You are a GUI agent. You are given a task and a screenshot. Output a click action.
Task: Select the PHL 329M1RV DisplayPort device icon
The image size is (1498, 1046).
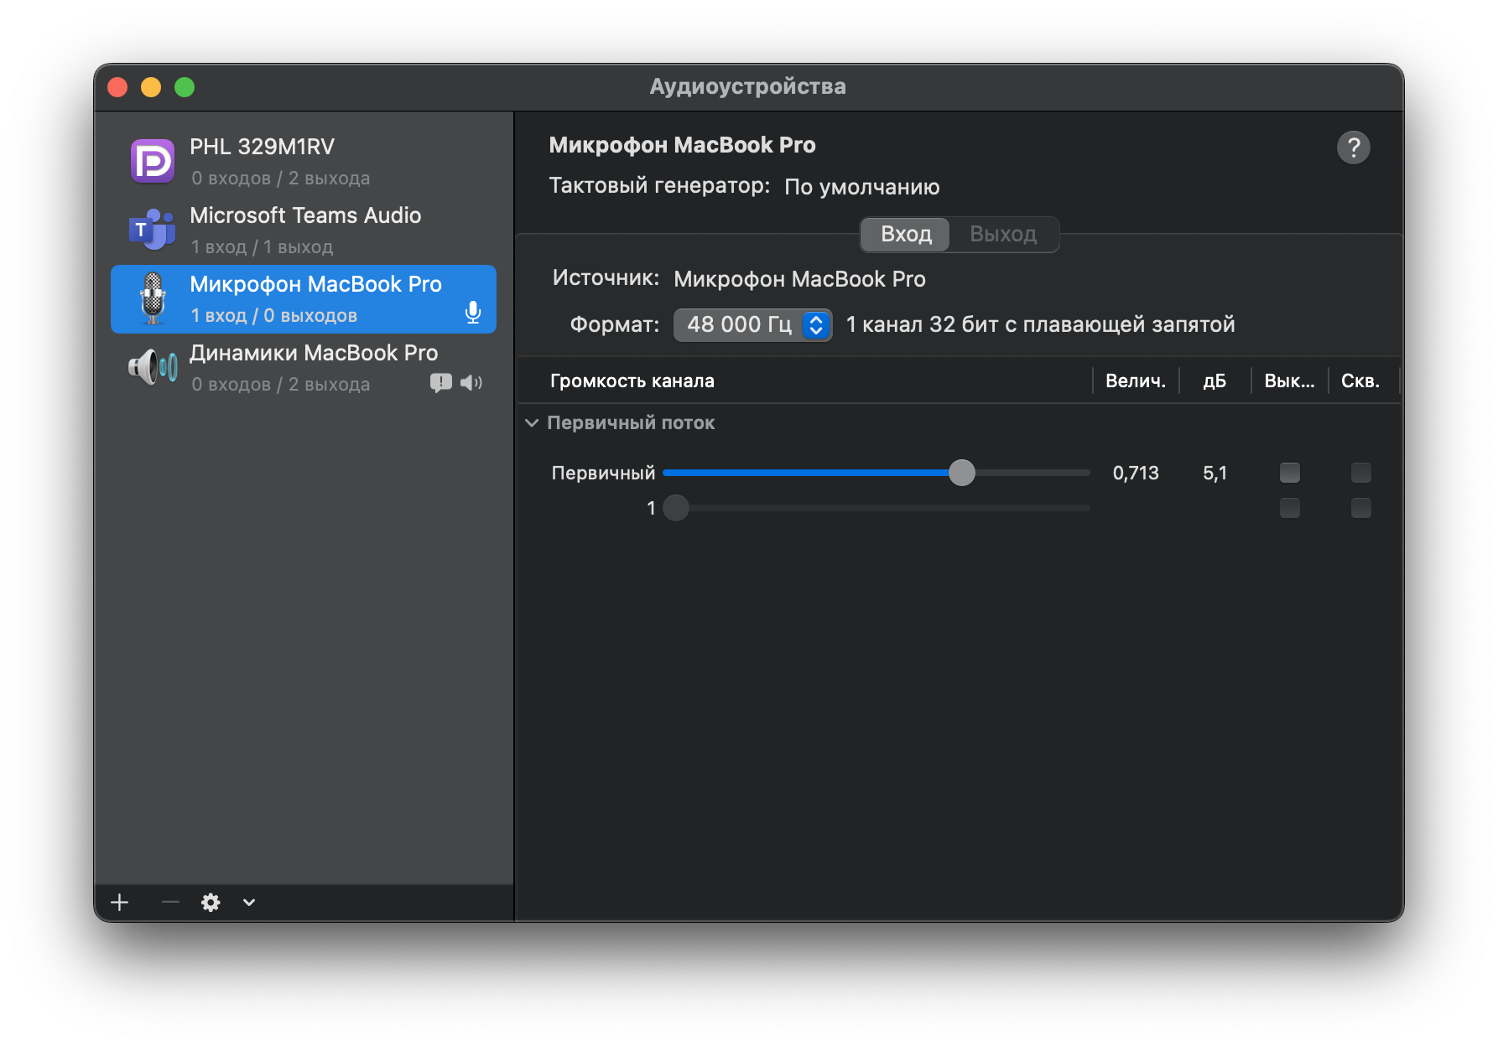153,161
